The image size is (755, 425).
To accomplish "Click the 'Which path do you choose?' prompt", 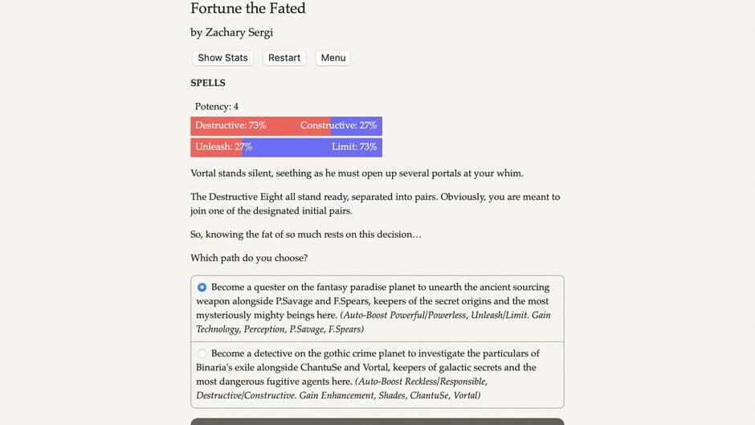I will click(248, 258).
